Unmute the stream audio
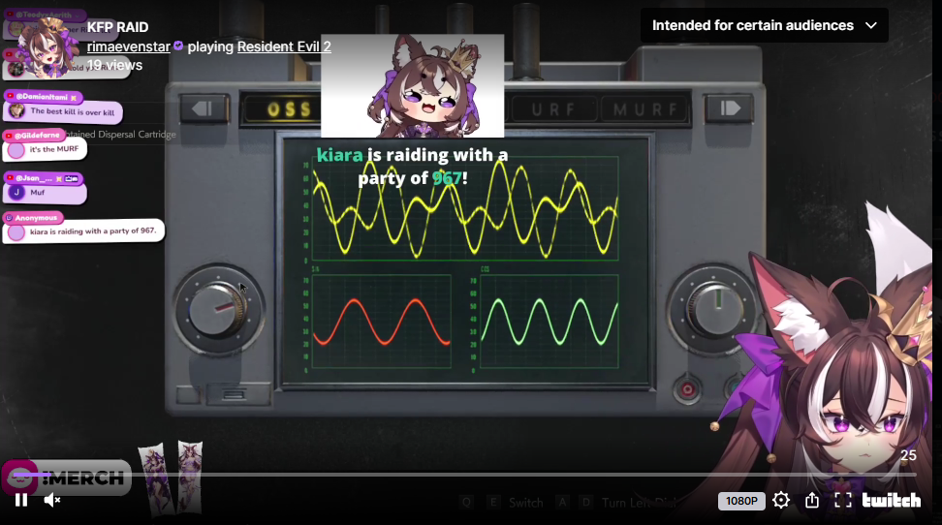942x525 pixels. (52, 500)
